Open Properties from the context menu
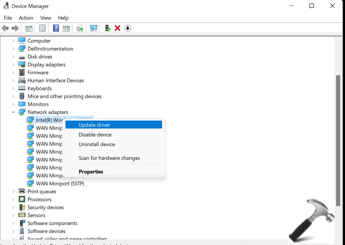 click(x=91, y=172)
